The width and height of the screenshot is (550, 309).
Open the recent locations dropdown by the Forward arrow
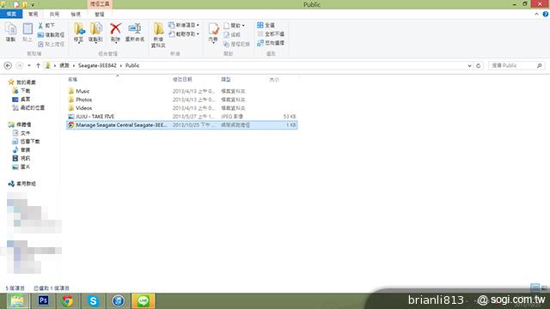pyautogui.click(x=29, y=65)
